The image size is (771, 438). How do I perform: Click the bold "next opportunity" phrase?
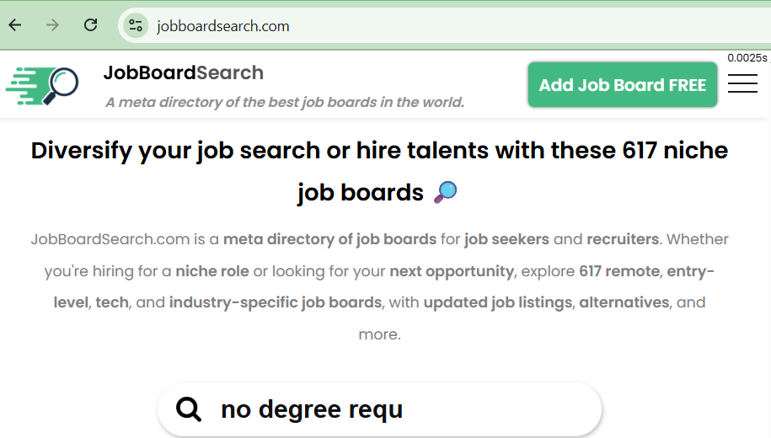[451, 271]
